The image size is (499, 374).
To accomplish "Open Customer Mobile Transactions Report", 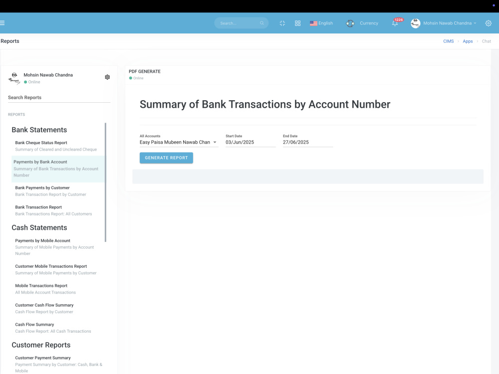I will click(x=58, y=270).
